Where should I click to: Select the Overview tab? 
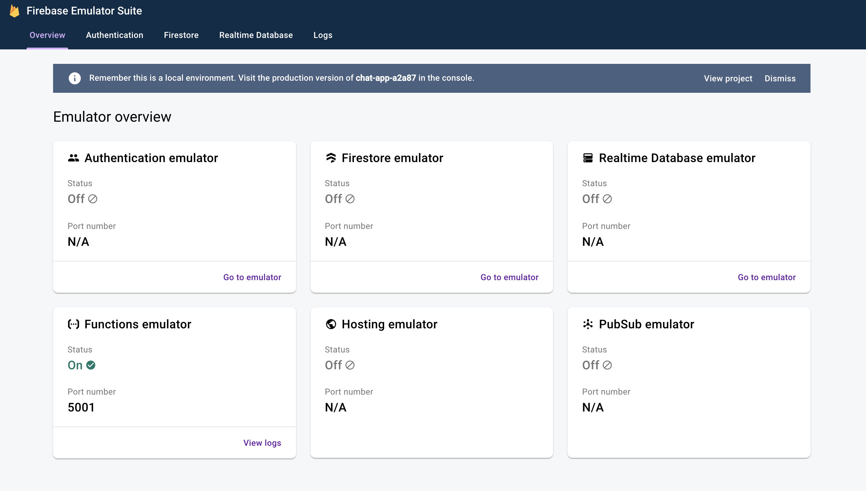(x=47, y=35)
